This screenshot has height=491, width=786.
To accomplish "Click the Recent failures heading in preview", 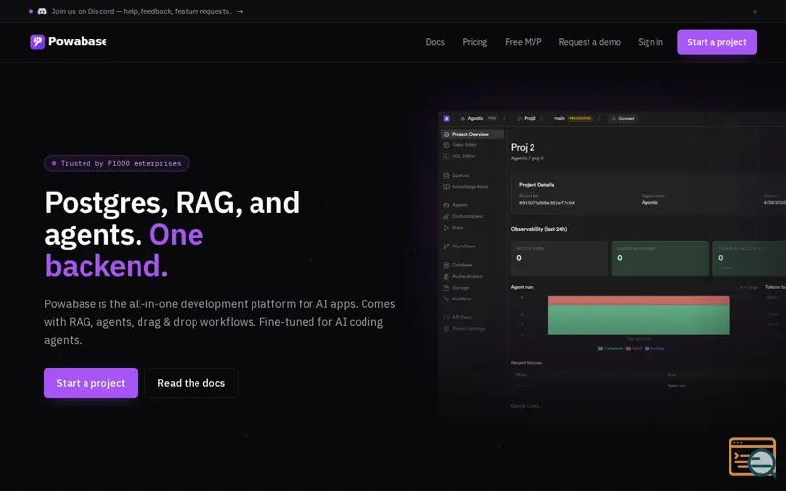I will point(527,363).
